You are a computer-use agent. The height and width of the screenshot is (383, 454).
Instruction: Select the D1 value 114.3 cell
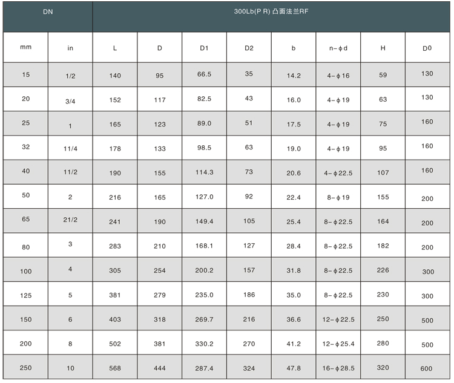coord(204,172)
